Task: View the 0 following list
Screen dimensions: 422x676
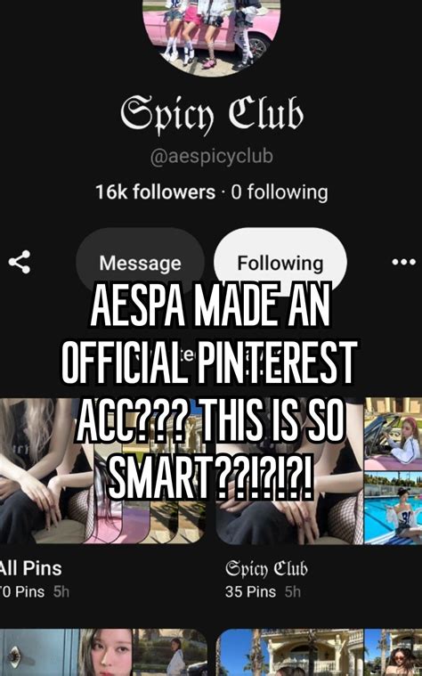Action: click(x=280, y=191)
